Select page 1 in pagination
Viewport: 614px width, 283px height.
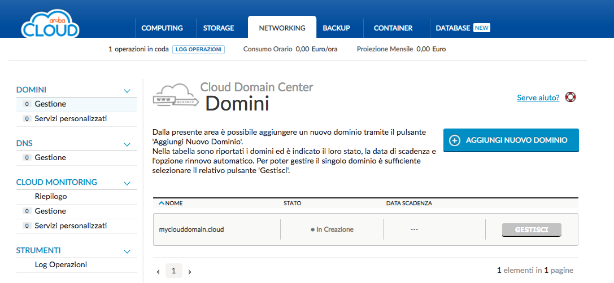pos(174,270)
